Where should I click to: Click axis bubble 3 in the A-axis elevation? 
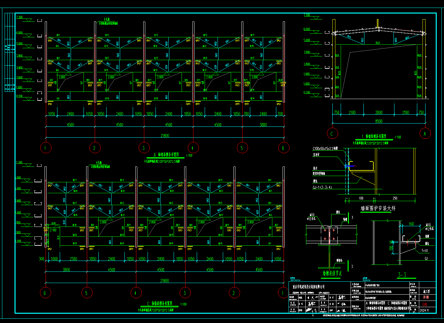point(144,148)
